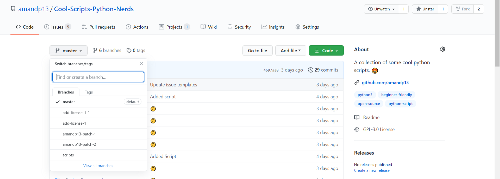This screenshot has height=179, width=500.
Task: Open the Added script commit message
Action: click(163, 97)
